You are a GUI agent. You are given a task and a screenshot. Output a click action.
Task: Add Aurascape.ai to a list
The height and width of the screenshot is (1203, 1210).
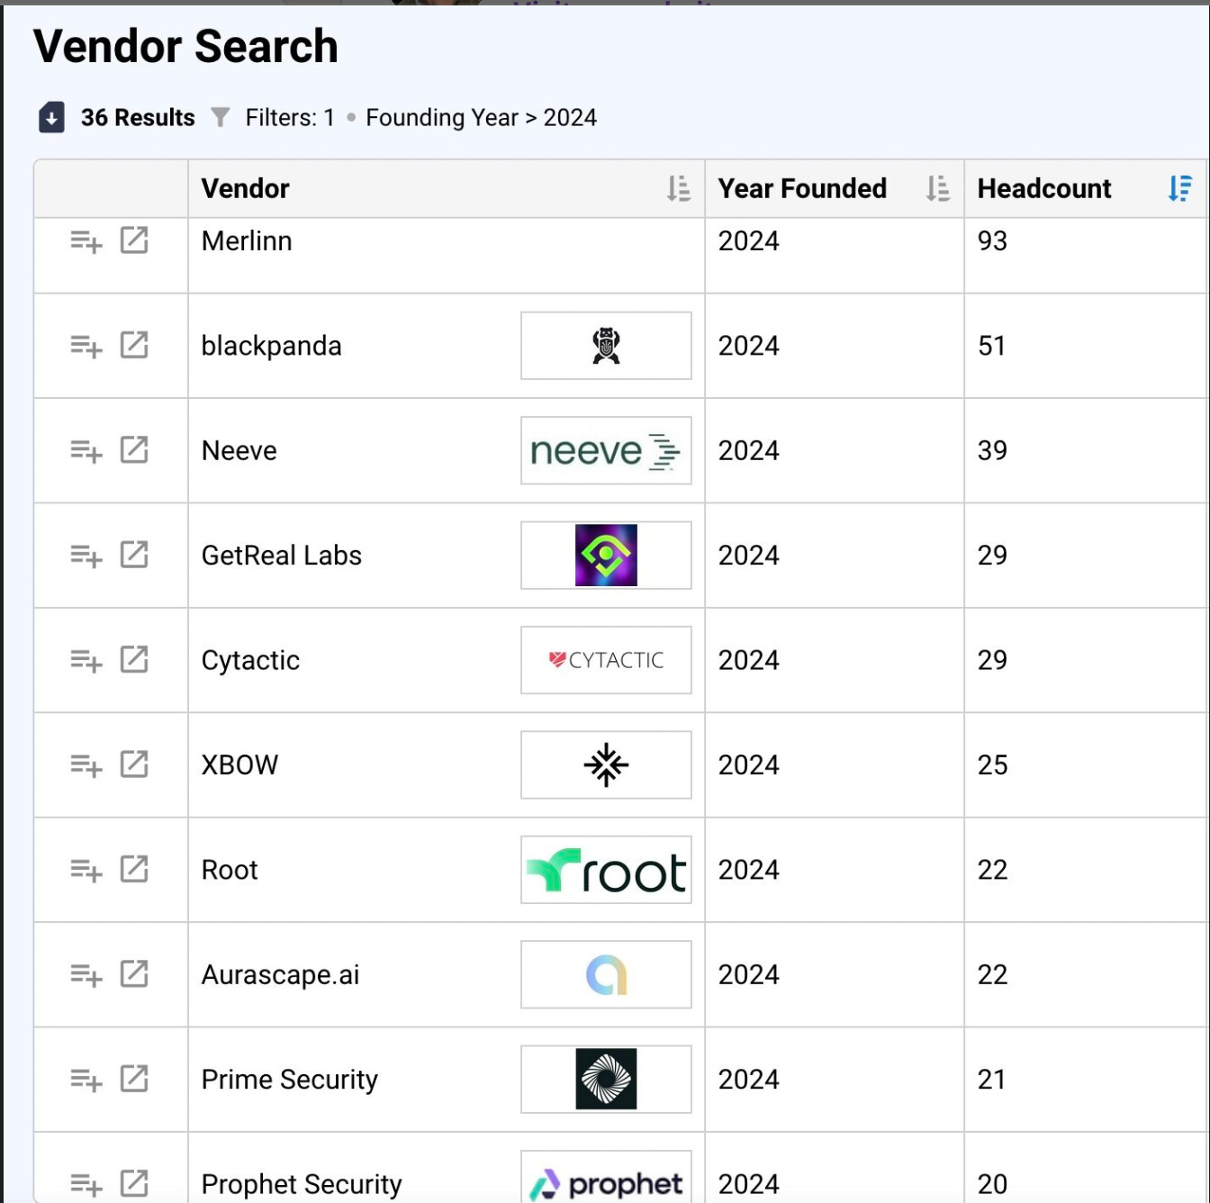[86, 975]
